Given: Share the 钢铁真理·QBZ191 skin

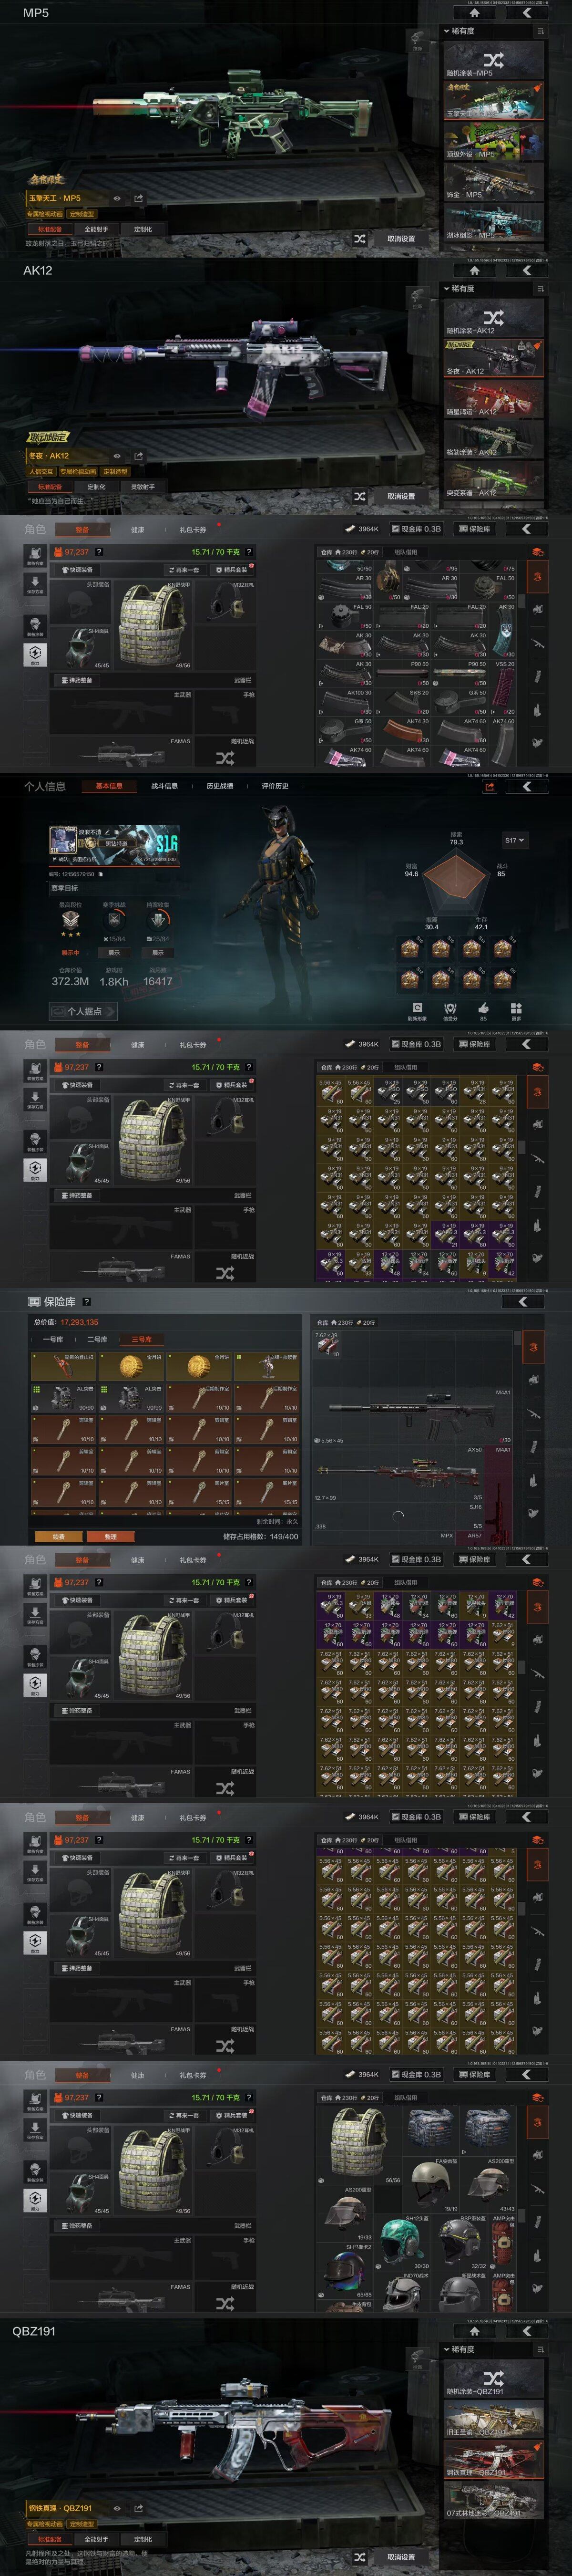Looking at the screenshot, I should pos(138,2508).
